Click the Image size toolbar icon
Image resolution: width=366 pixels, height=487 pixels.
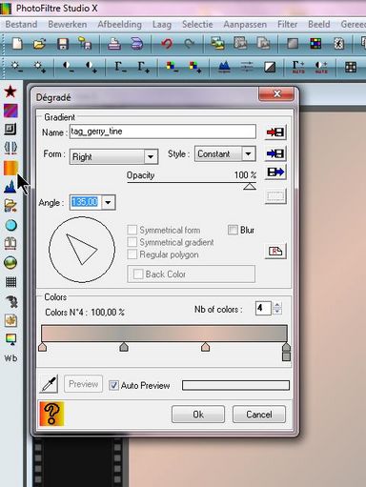[218, 43]
